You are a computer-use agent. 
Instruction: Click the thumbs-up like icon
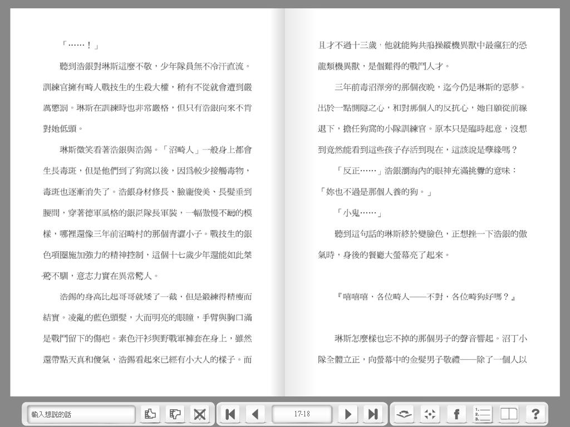coord(150,414)
